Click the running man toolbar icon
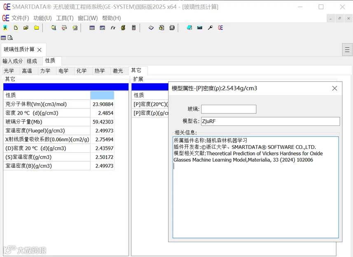Viewport: 353px width, 257px height. [x=5, y=28]
